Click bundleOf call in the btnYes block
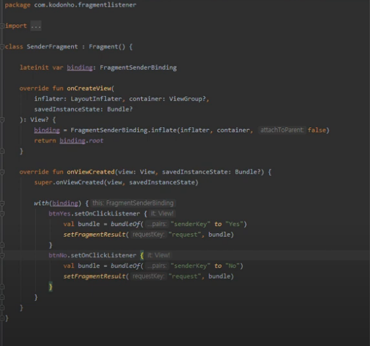 point(125,224)
